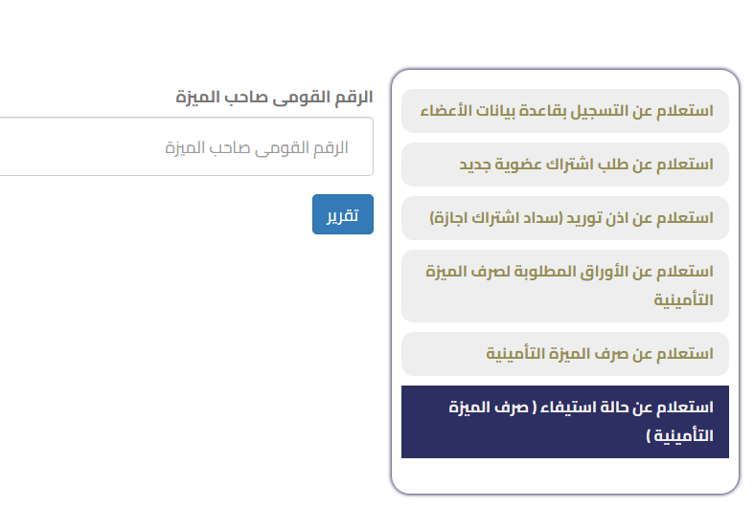Submit the national ID query for a report

tap(342, 214)
